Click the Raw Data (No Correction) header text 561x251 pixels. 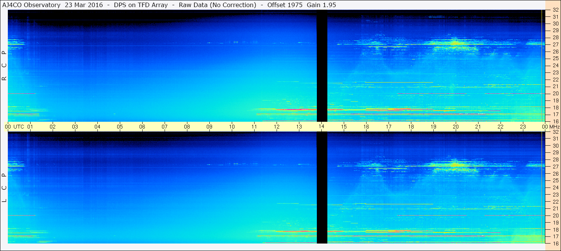pos(218,5)
